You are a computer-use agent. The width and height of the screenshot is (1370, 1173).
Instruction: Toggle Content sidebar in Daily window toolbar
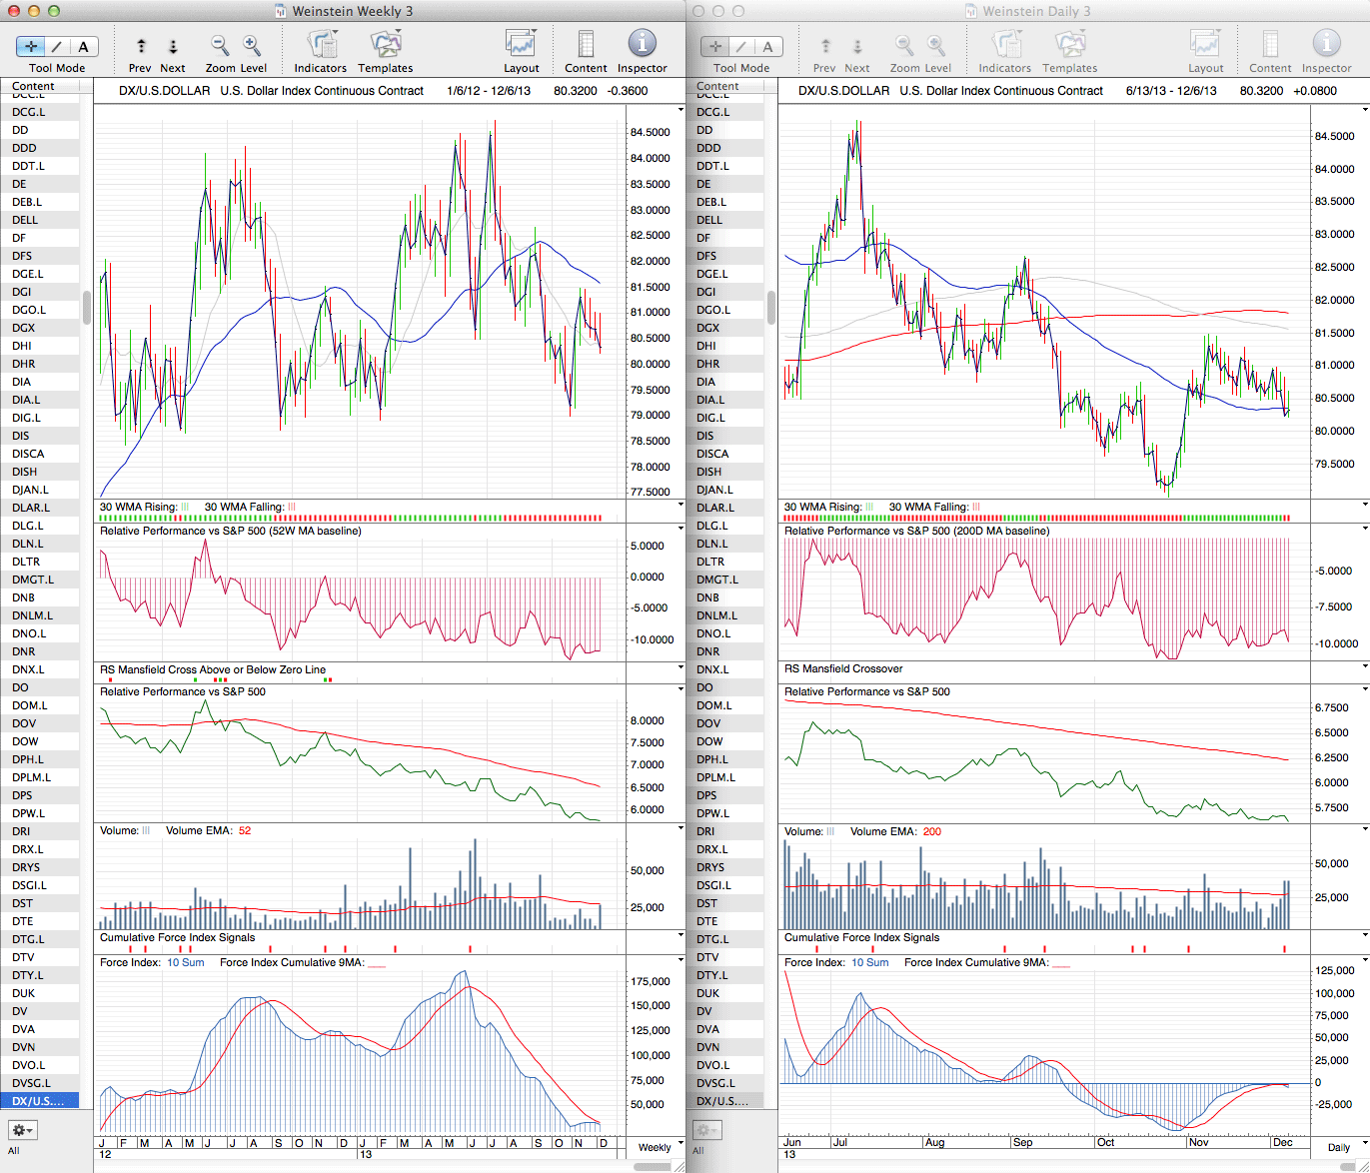pyautogui.click(x=1270, y=44)
